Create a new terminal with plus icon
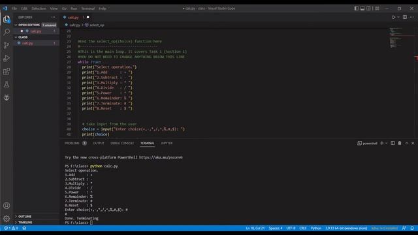Screen dimensions: 418x235 381,143
